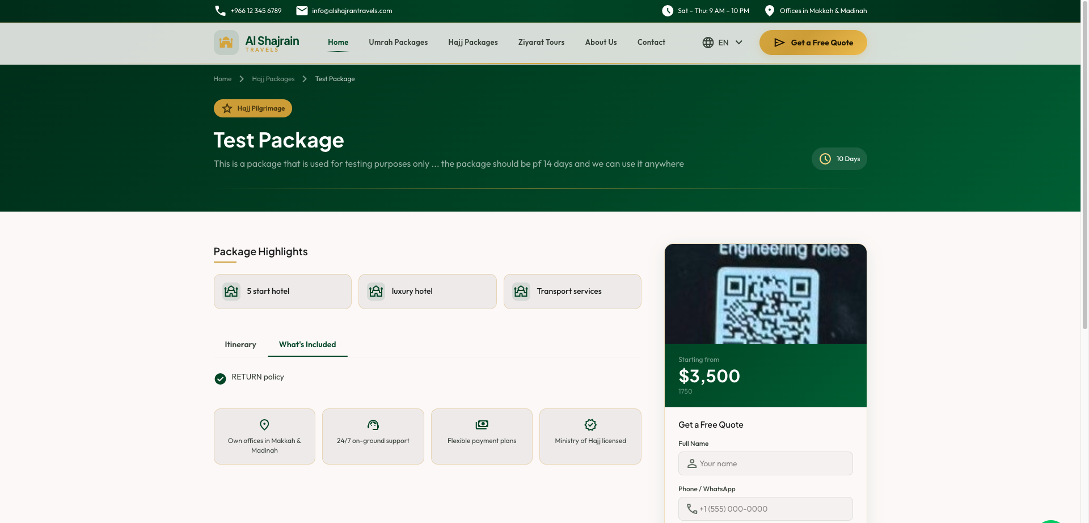Open Umrah Packages menu

[398, 43]
